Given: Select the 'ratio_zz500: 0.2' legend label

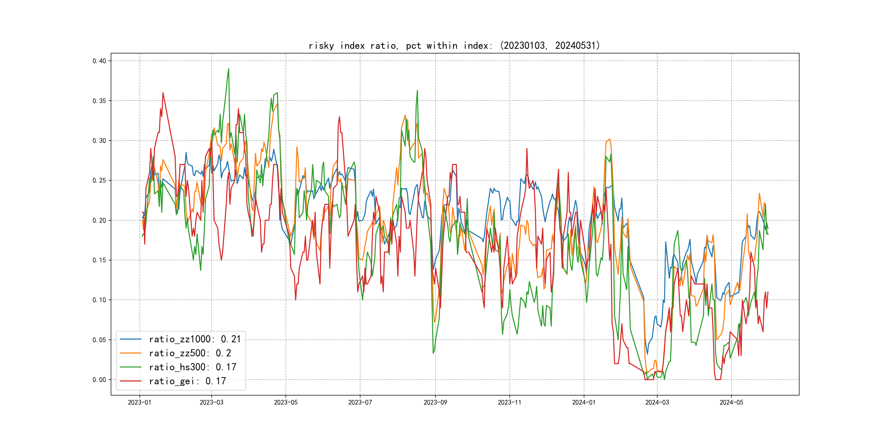Looking at the screenshot, I should click(190, 353).
